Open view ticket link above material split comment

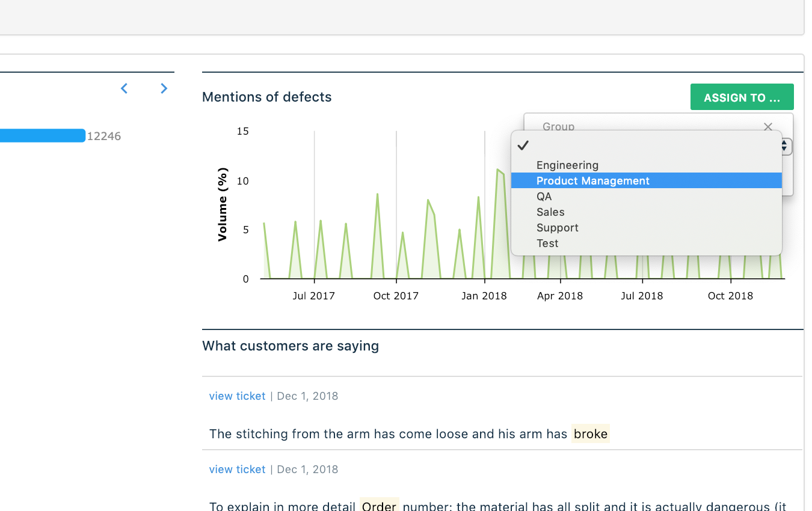[x=237, y=470]
